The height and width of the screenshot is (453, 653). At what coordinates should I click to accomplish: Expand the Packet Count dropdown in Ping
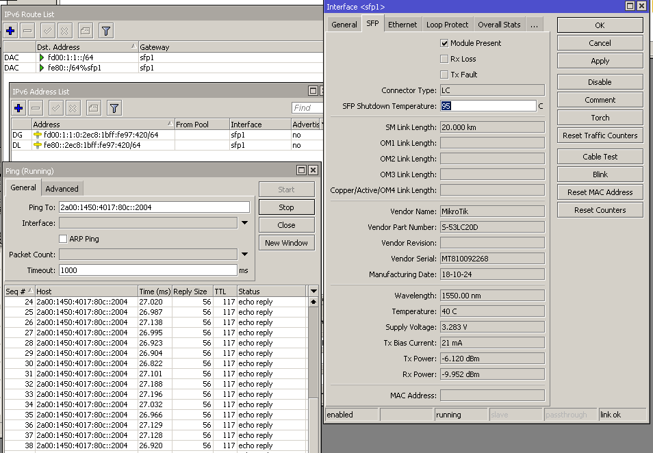coord(245,255)
